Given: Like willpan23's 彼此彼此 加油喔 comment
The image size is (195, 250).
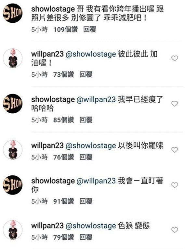Looking at the screenshot, I should [175, 58].
